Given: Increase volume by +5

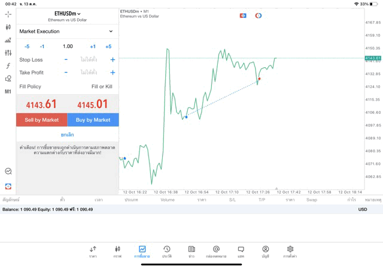Looking at the screenshot, I should (108, 46).
